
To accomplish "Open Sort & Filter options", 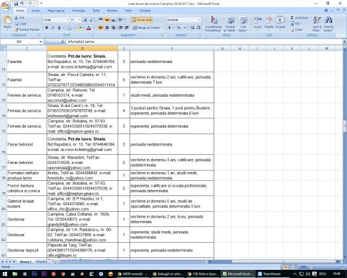I will pyautogui.click(x=317, y=24).
